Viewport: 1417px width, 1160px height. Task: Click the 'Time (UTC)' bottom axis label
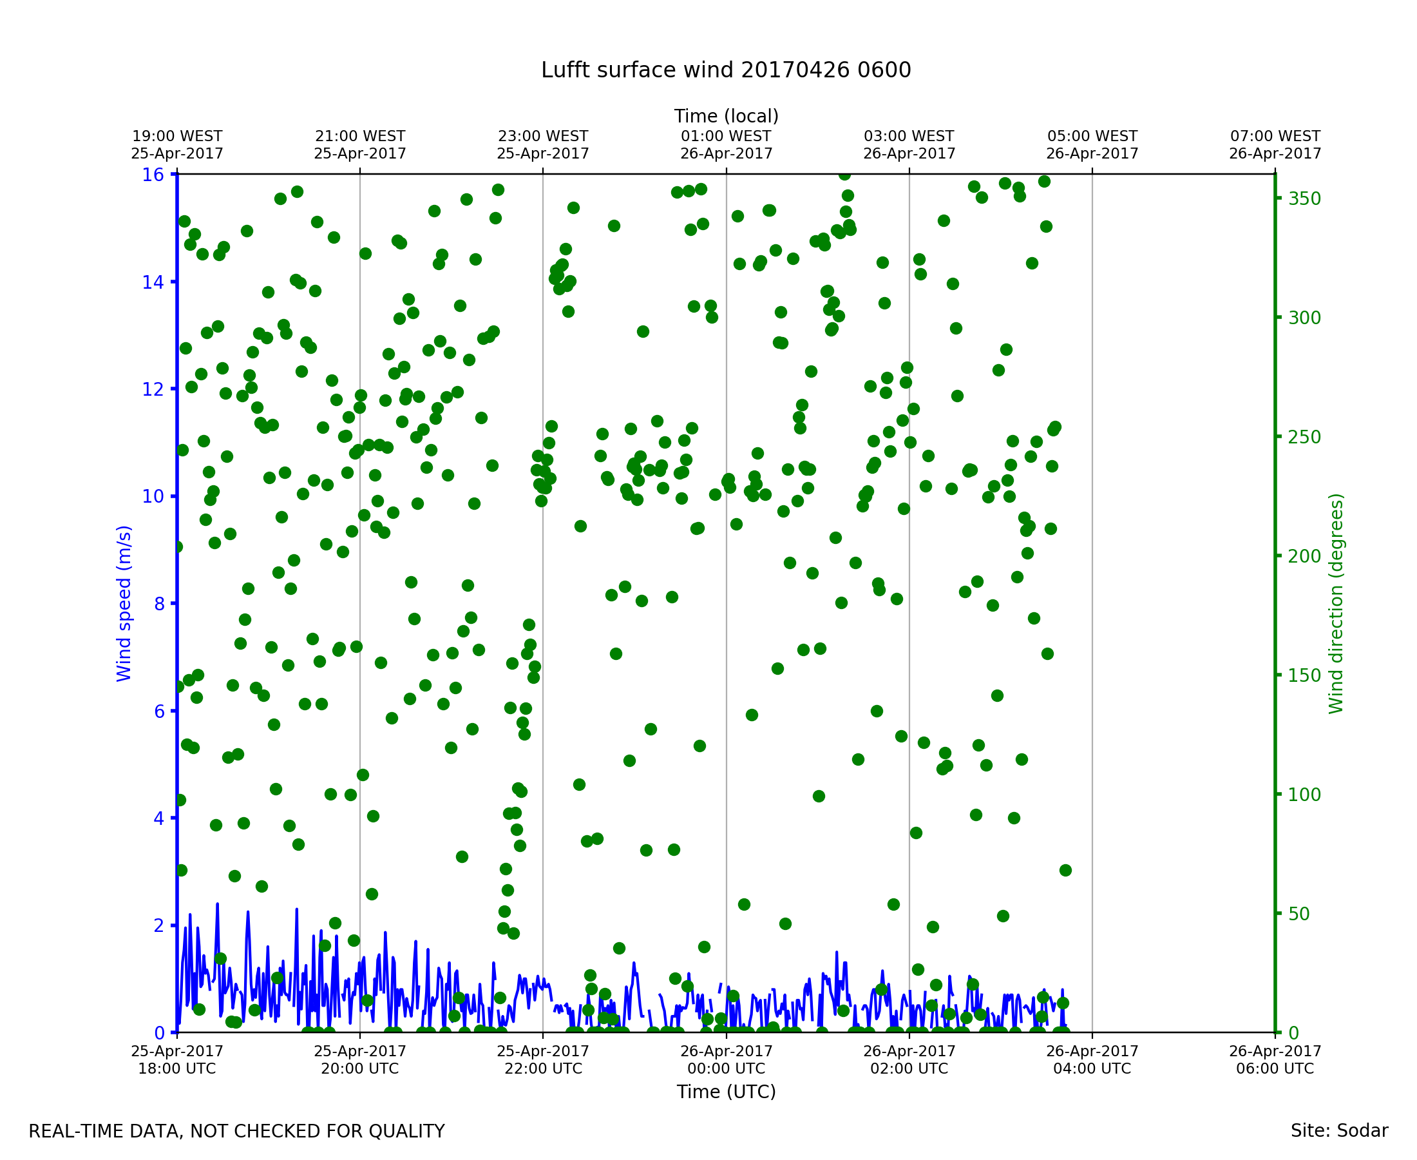click(x=726, y=1091)
